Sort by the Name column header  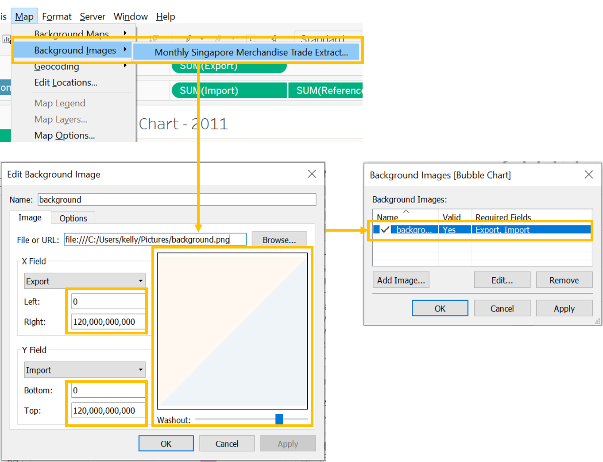click(387, 217)
